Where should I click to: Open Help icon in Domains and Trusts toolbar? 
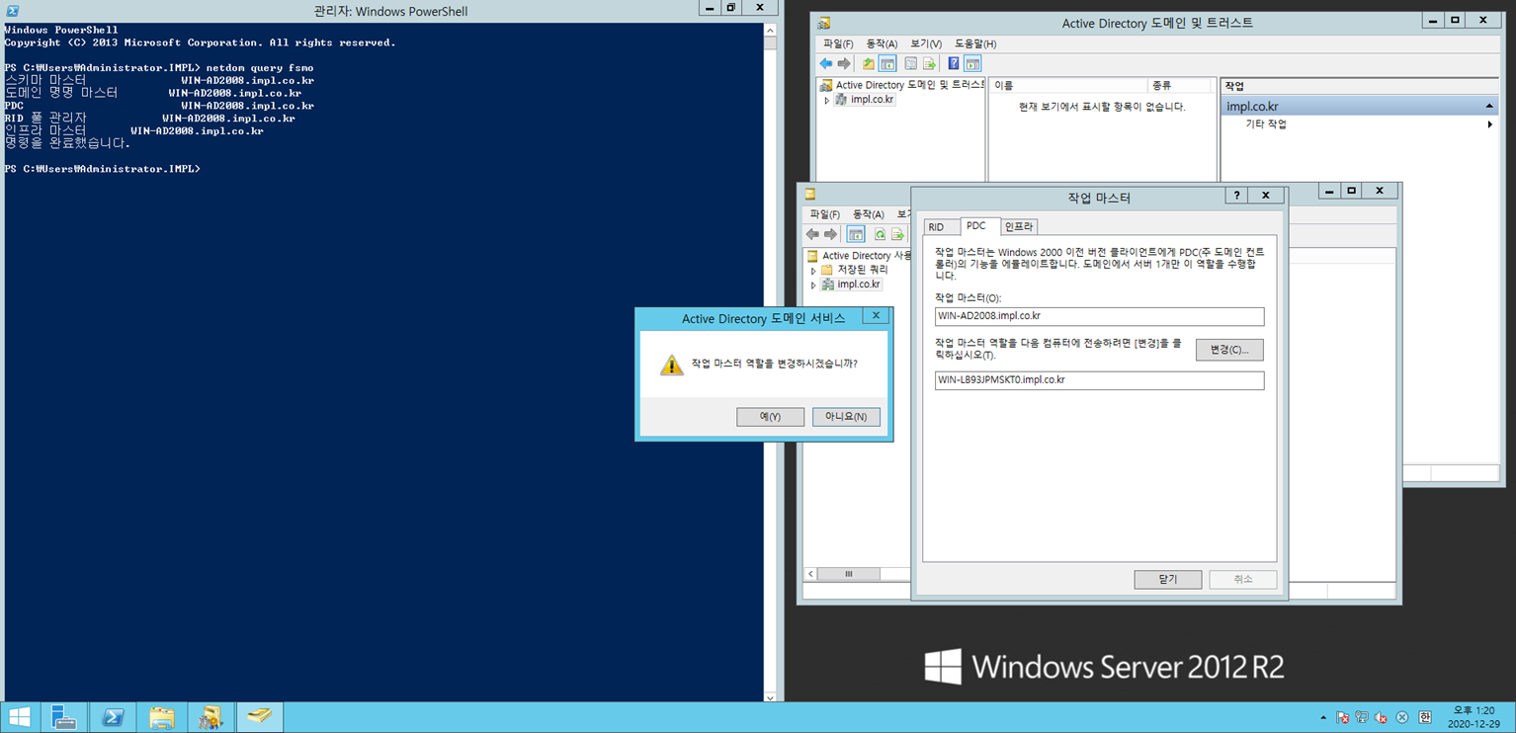click(954, 64)
